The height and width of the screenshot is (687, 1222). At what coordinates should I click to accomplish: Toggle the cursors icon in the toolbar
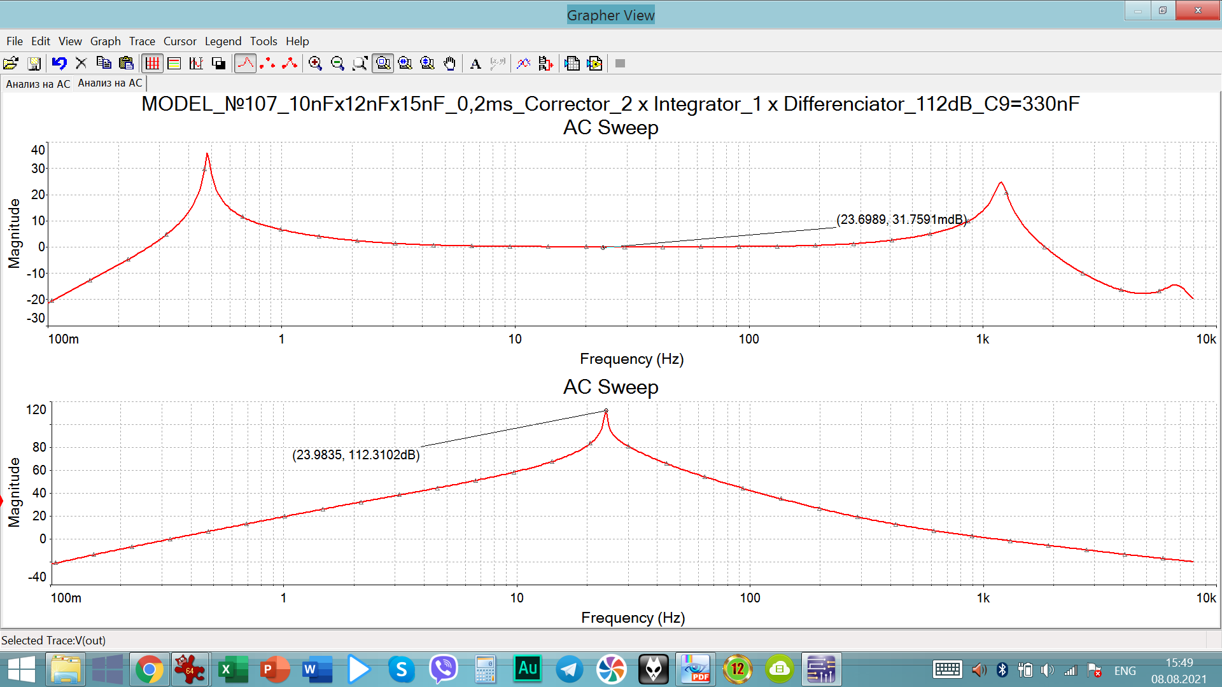(x=196, y=63)
